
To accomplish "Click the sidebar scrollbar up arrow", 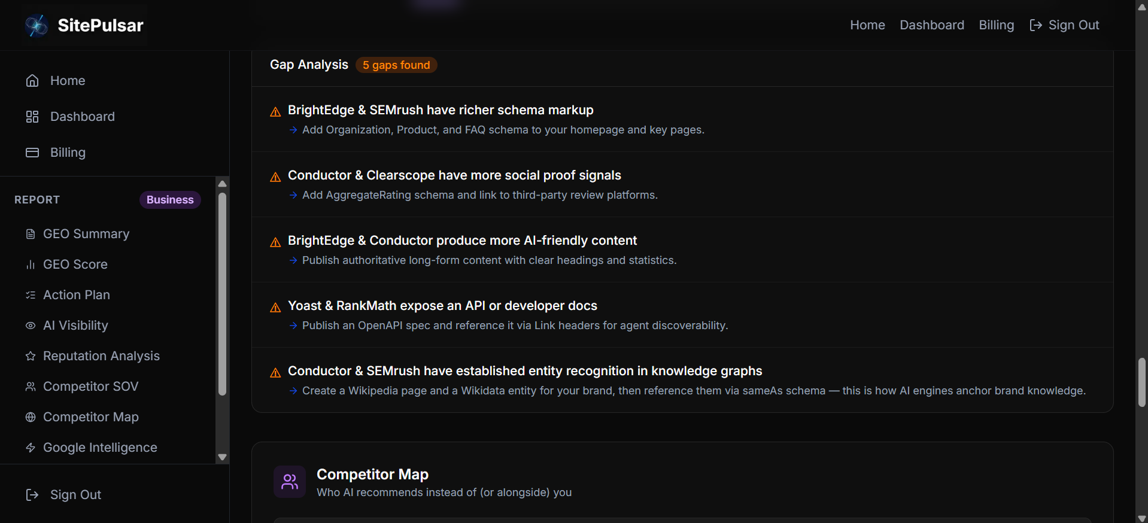I will click(223, 184).
